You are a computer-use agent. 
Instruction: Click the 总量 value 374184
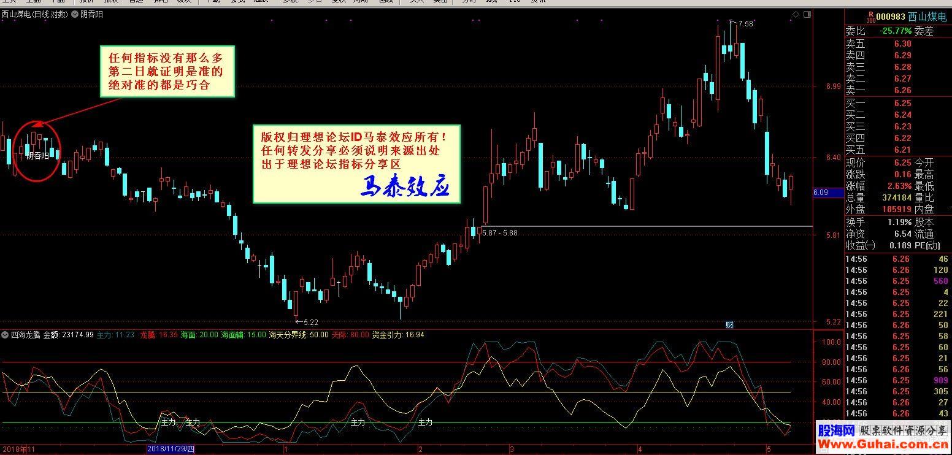(x=897, y=197)
